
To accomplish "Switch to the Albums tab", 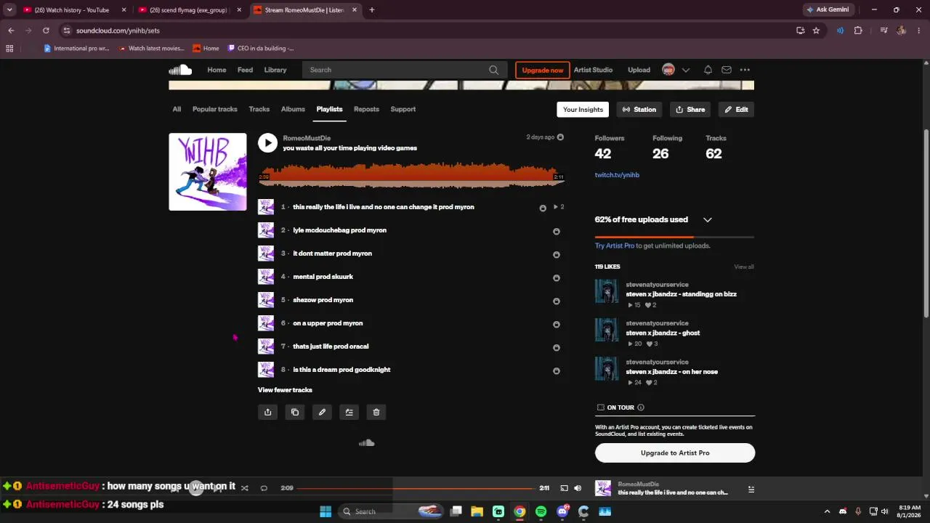I will tap(293, 109).
